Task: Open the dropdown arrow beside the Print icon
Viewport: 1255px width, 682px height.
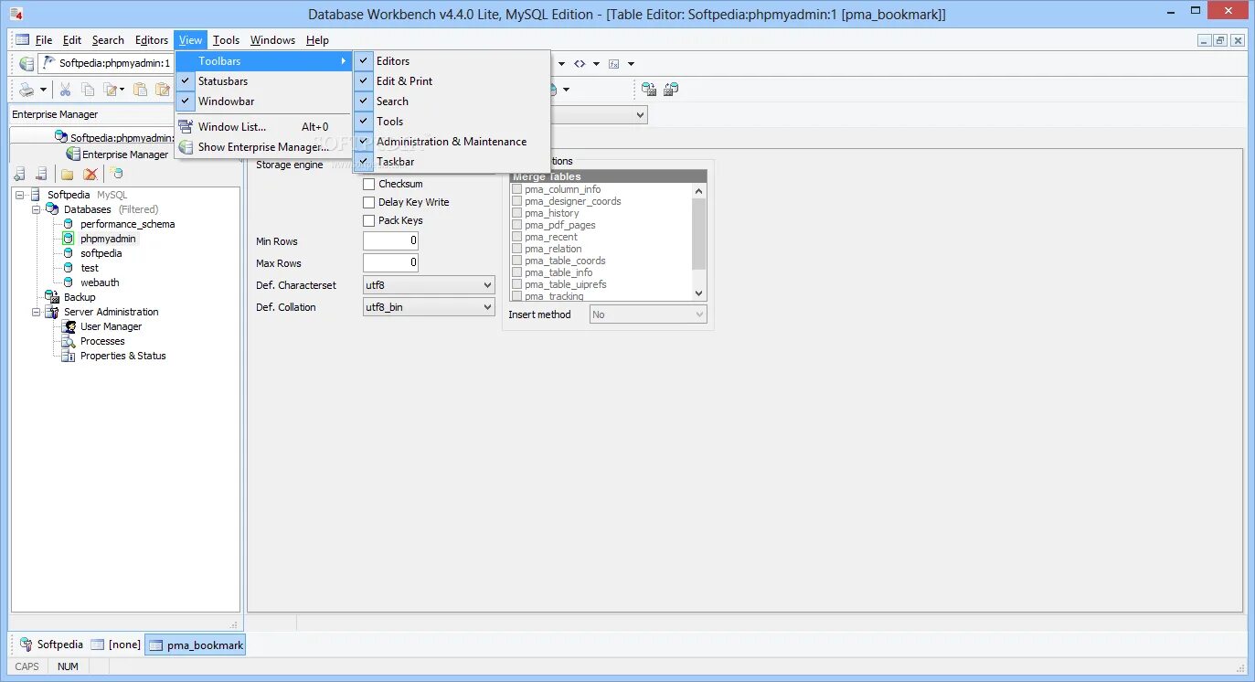Action: [43, 90]
